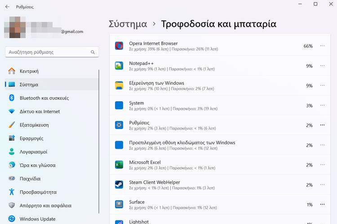Screen dimensions: 337x224
Task: Click the Steam Client WebHelper name text
Action: [x=154, y=182]
